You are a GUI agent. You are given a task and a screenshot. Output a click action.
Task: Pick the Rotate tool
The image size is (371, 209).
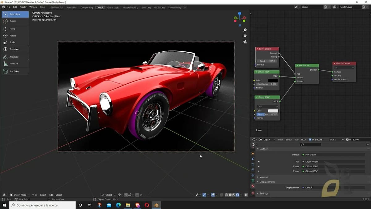pos(15,36)
